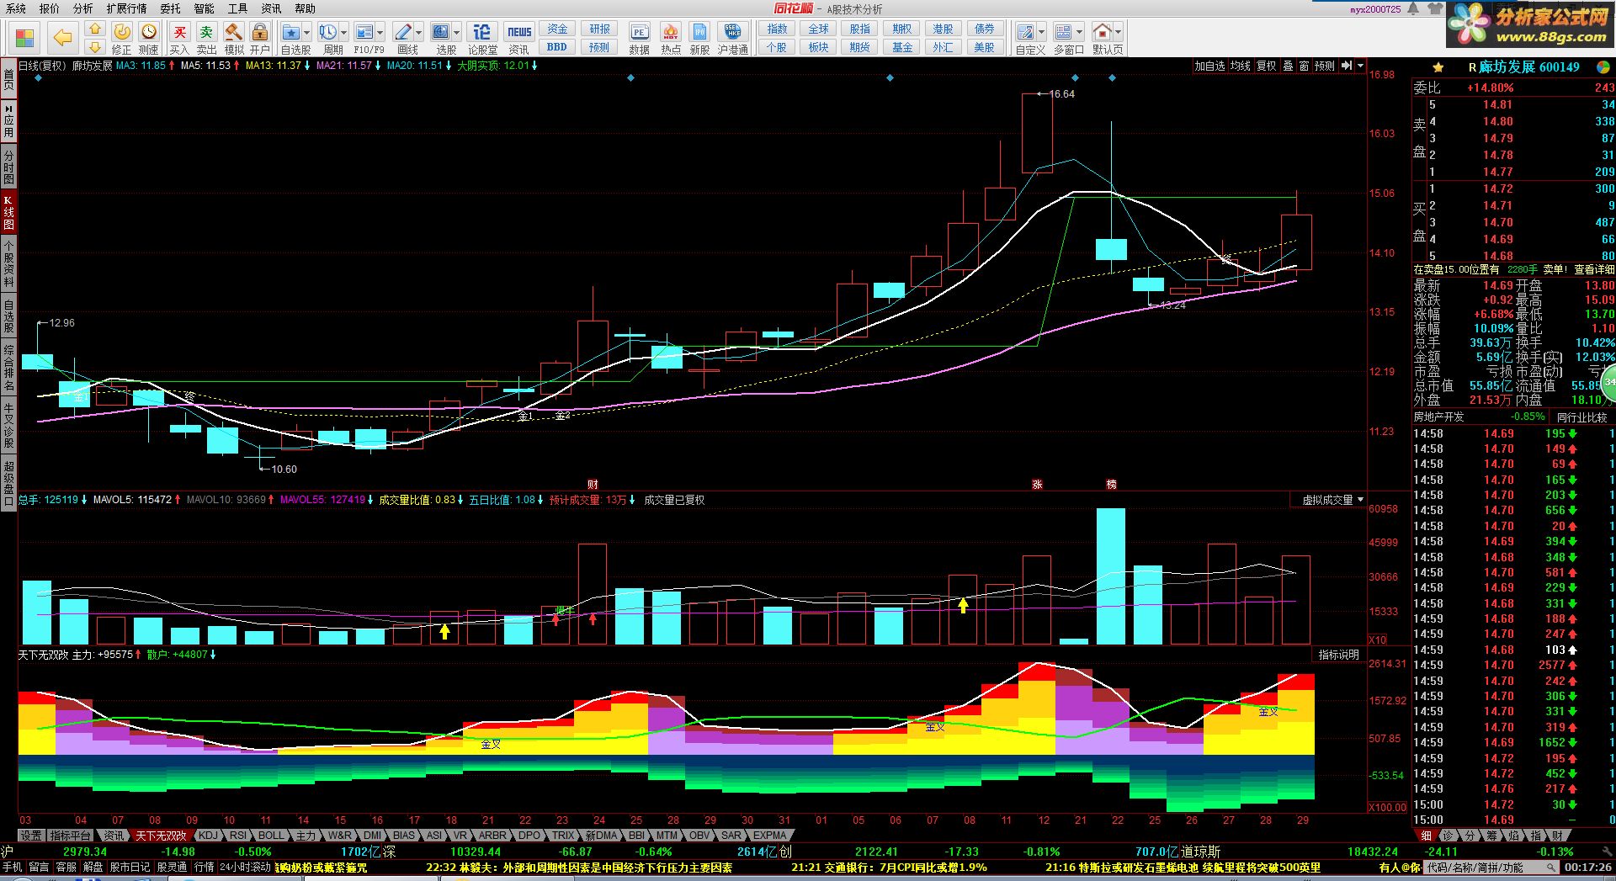Expand the 自定义 dropdown arrow
The width and height of the screenshot is (1616, 881).
(x=1041, y=33)
